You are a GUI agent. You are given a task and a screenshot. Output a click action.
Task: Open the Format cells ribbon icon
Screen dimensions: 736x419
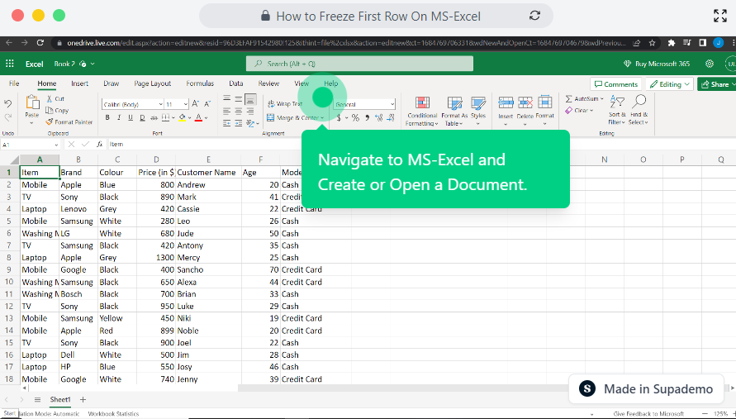pos(544,102)
